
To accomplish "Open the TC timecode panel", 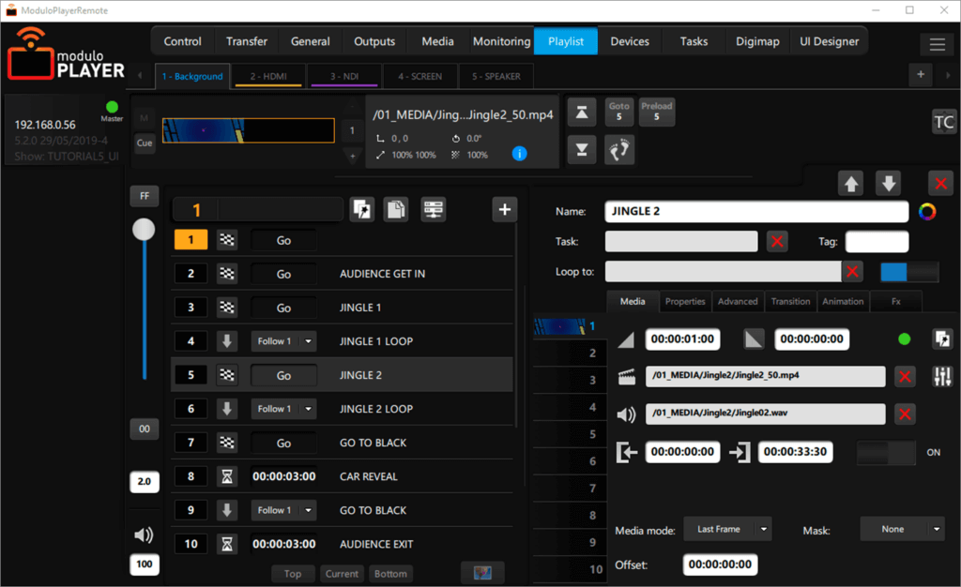I will pos(944,122).
